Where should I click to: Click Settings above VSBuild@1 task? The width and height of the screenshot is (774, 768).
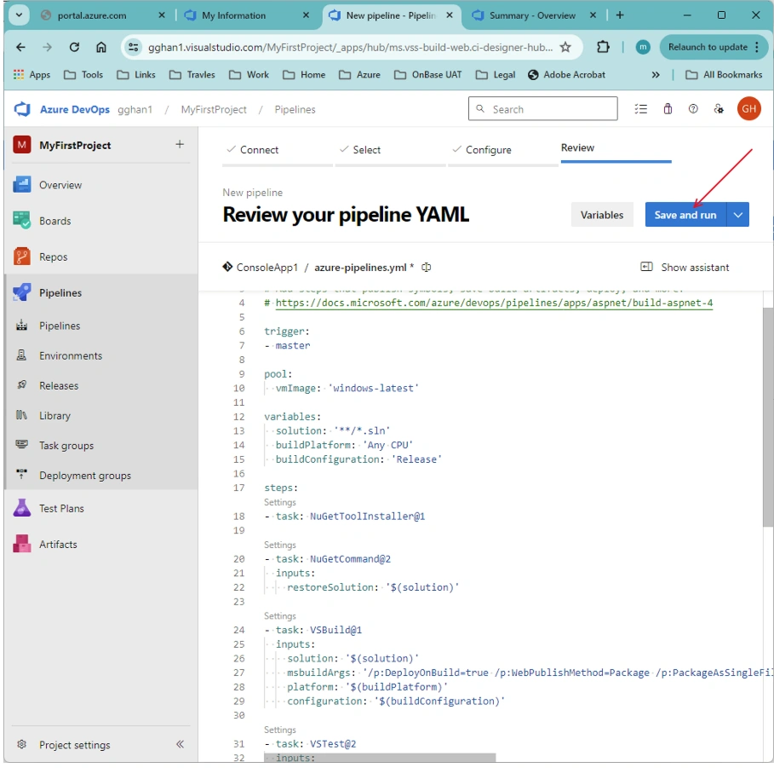click(280, 615)
